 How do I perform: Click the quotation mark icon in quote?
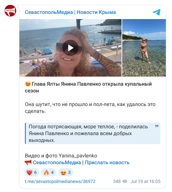point(157,126)
